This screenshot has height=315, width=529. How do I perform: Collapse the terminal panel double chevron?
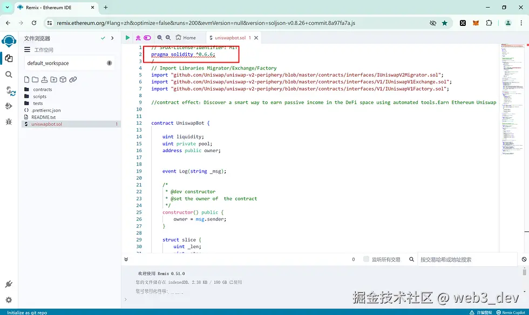point(126,259)
